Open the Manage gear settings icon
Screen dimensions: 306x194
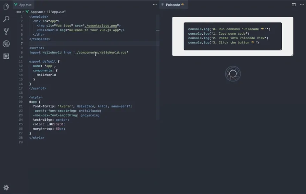pyautogui.click(x=6, y=187)
